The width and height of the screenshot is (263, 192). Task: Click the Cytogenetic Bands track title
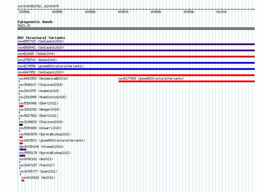35,22
